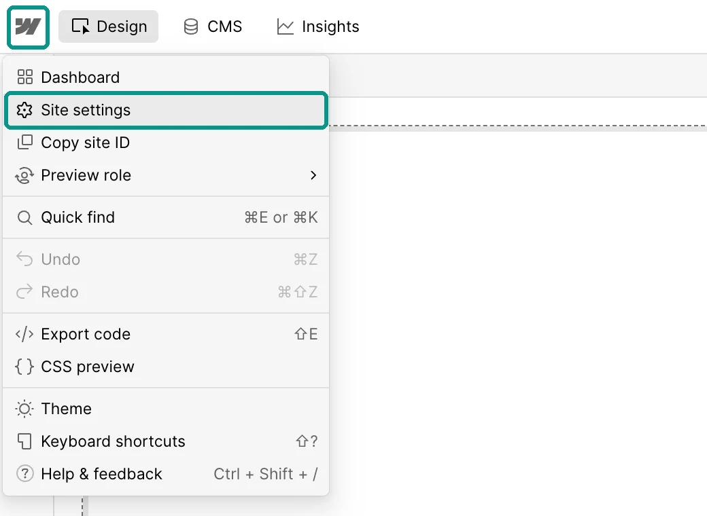The image size is (707, 516).
Task: Click the Dashboard grid icon
Action: (24, 77)
